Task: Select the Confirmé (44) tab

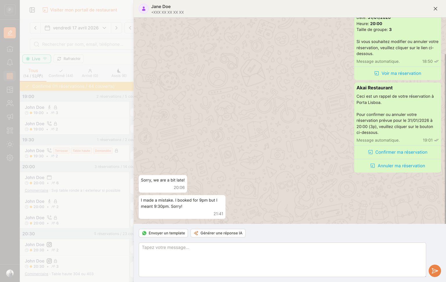Action: [61, 73]
